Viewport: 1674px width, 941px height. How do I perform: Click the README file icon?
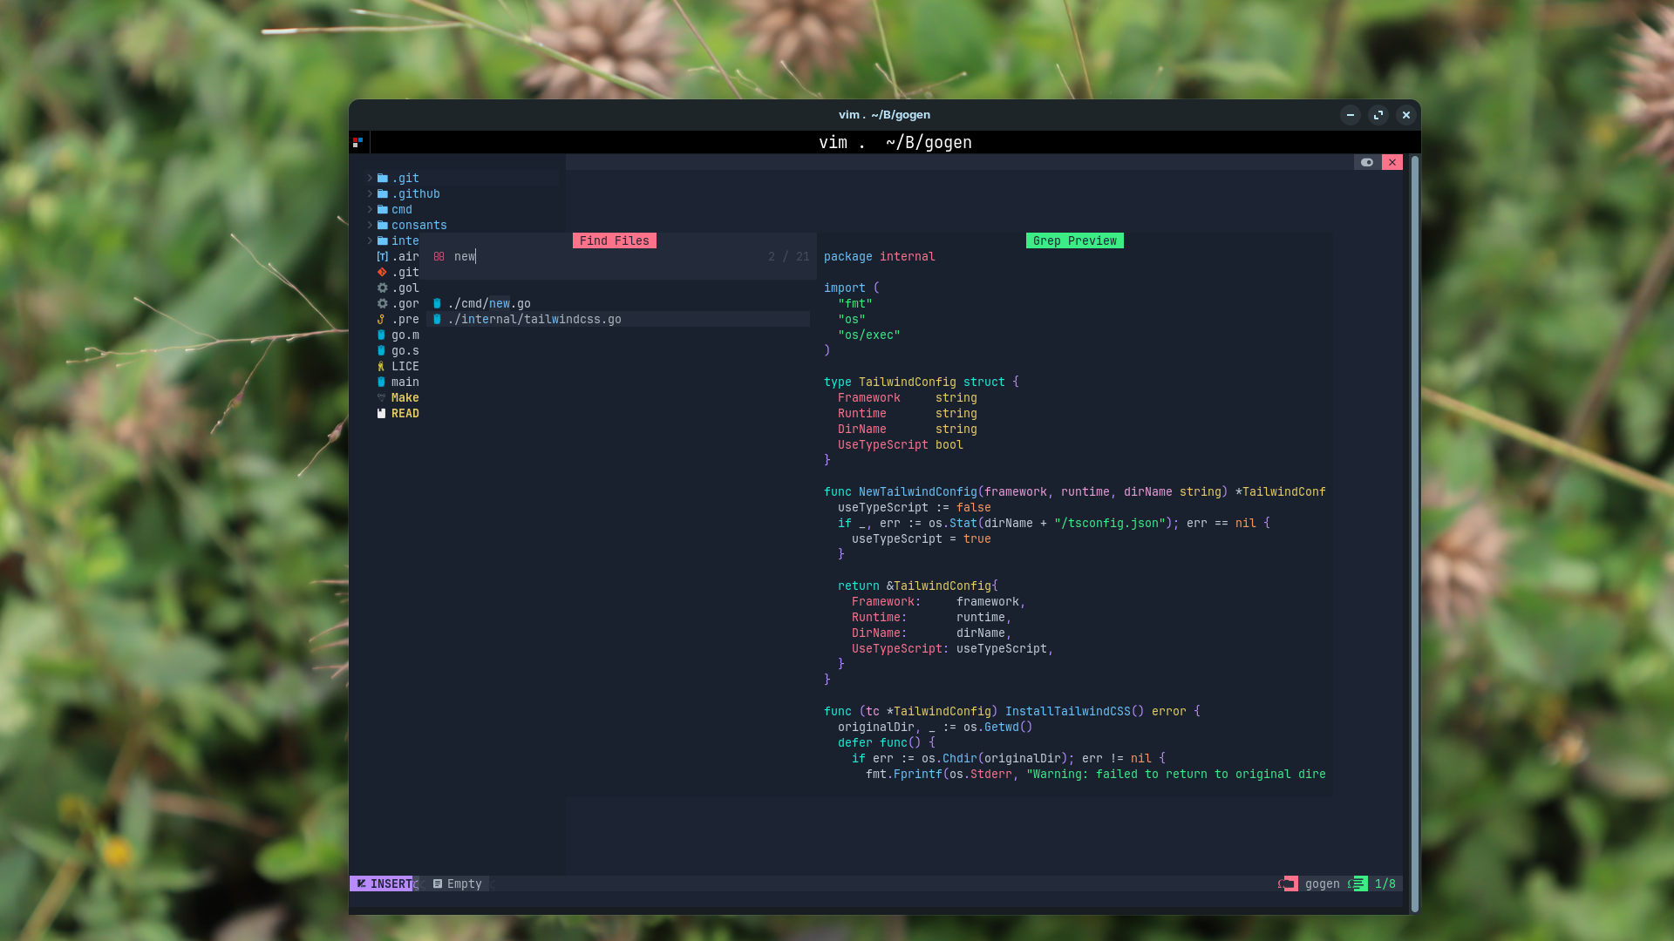(x=381, y=413)
